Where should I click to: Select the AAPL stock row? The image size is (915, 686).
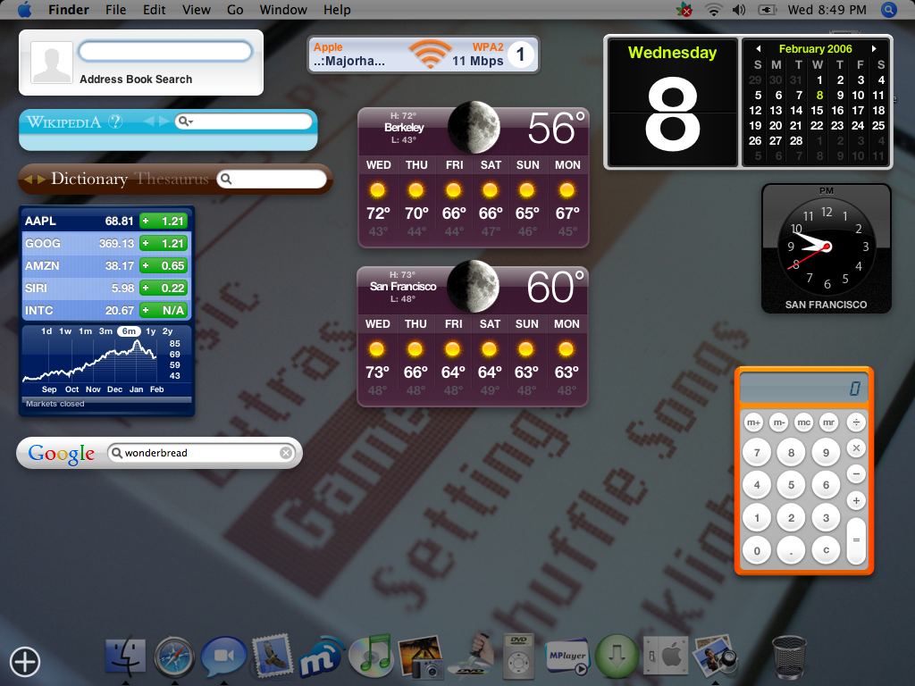[x=106, y=222]
